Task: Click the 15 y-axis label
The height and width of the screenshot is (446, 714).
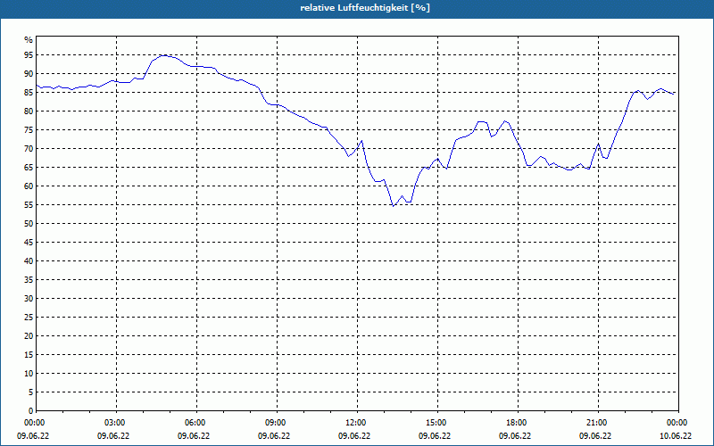Action: [x=29, y=354]
